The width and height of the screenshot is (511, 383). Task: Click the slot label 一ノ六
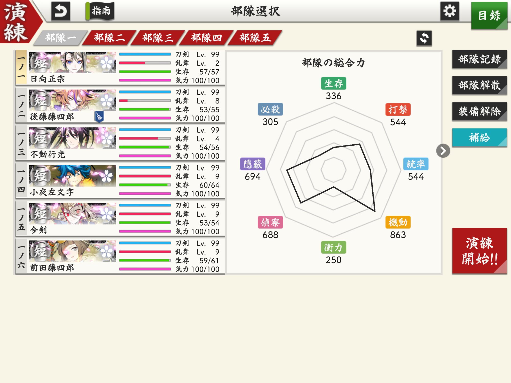21,256
